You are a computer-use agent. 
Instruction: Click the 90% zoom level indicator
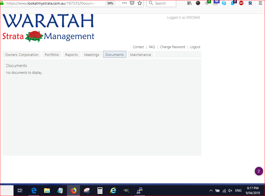[110, 3]
